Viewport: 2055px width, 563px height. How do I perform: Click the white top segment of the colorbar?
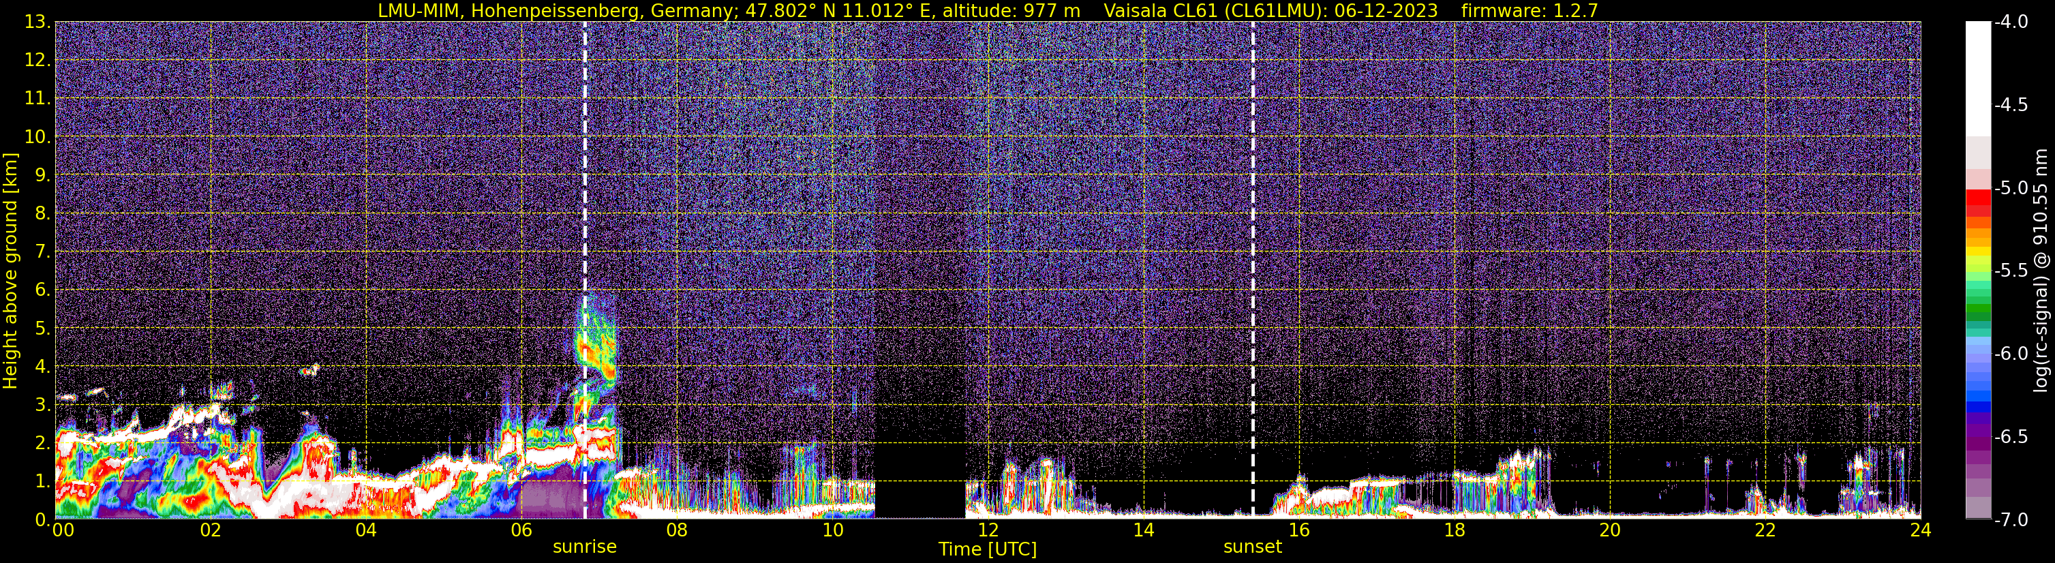1977,78
